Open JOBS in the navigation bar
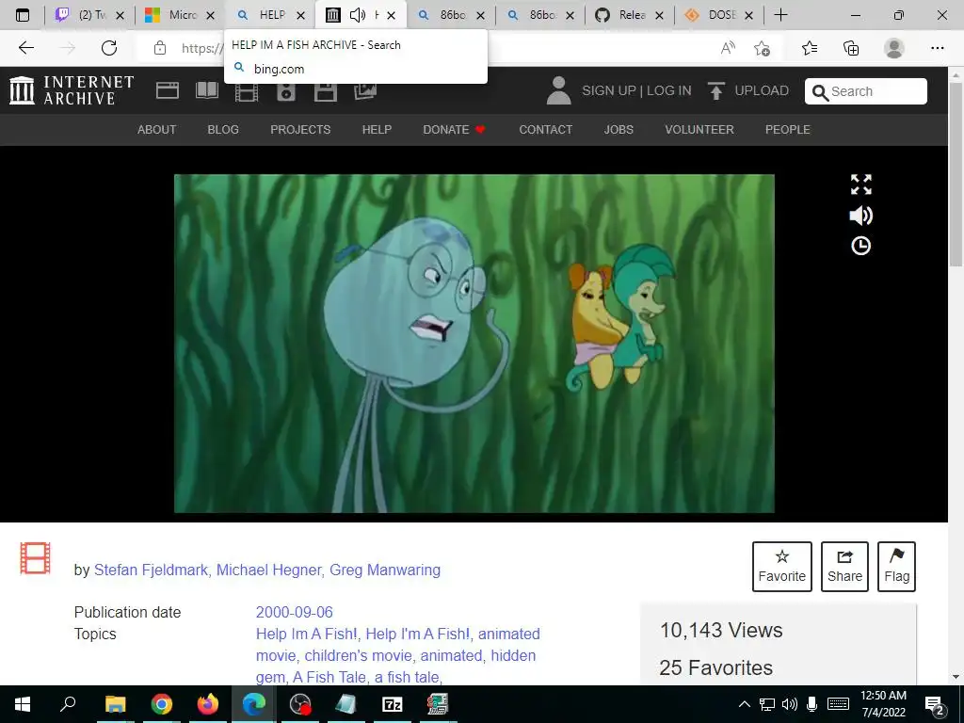964x723 pixels. [x=619, y=130]
